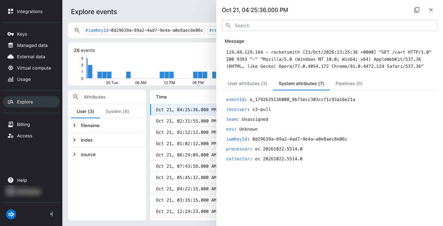Focus the Search field in detail panel
The height and width of the screenshot is (226, 443).
pos(330,25)
